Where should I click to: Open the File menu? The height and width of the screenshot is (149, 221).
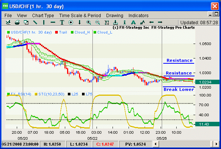(x=8, y=16)
